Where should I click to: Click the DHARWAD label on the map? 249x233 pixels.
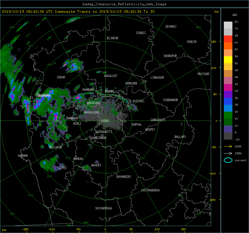click(x=72, y=118)
